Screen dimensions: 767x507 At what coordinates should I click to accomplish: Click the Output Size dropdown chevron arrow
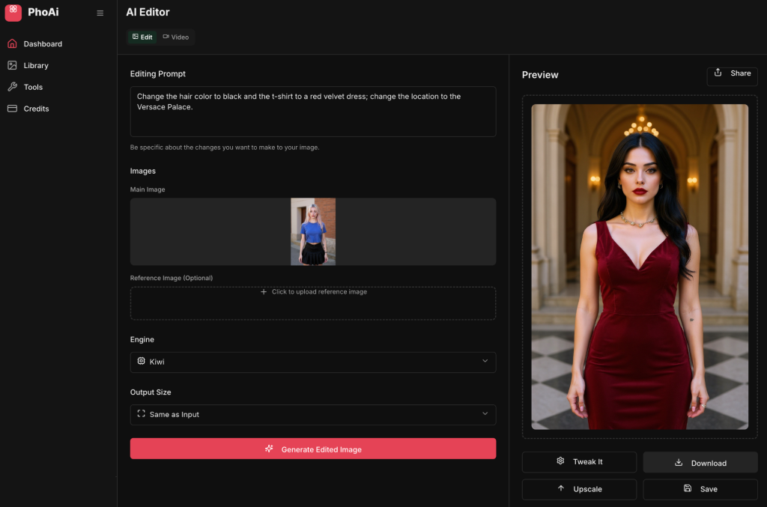pos(485,413)
